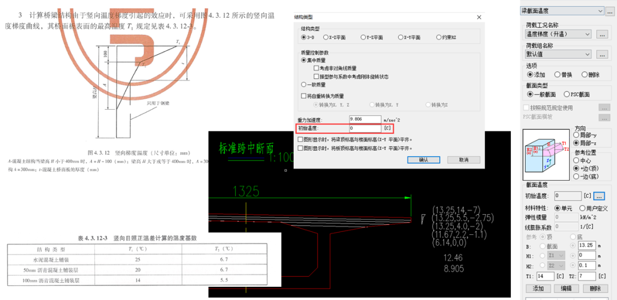Click the B width field showing 13.25
Screen dimensions: 617x300
[587, 246]
